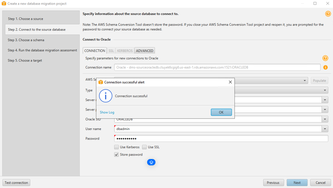Close the Connection successful alert dialog

230,82
